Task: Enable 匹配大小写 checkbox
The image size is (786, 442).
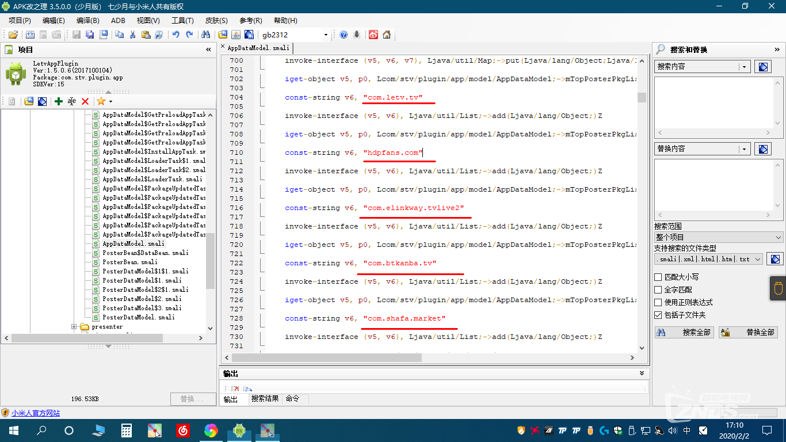Action: pyautogui.click(x=658, y=277)
